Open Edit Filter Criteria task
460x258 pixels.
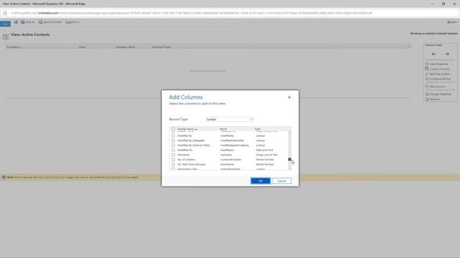coord(438,74)
